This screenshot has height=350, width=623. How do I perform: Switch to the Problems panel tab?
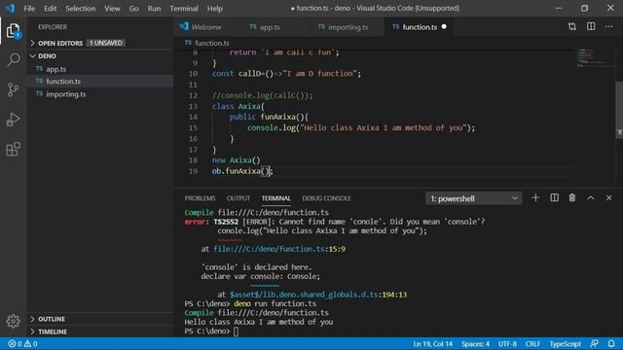200,198
